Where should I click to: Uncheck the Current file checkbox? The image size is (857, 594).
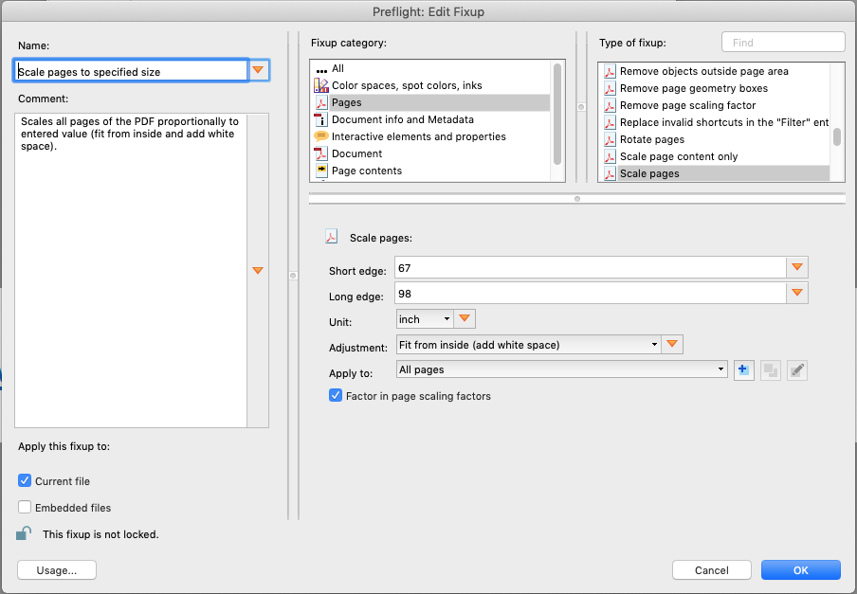26,481
